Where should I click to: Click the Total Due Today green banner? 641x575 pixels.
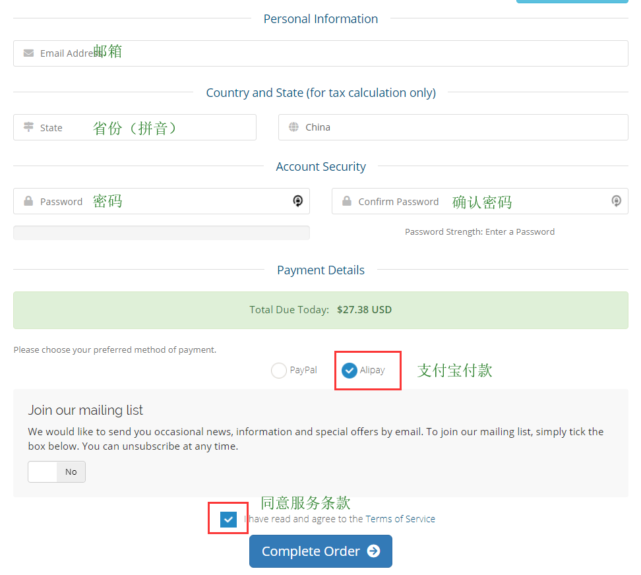pyautogui.click(x=320, y=310)
